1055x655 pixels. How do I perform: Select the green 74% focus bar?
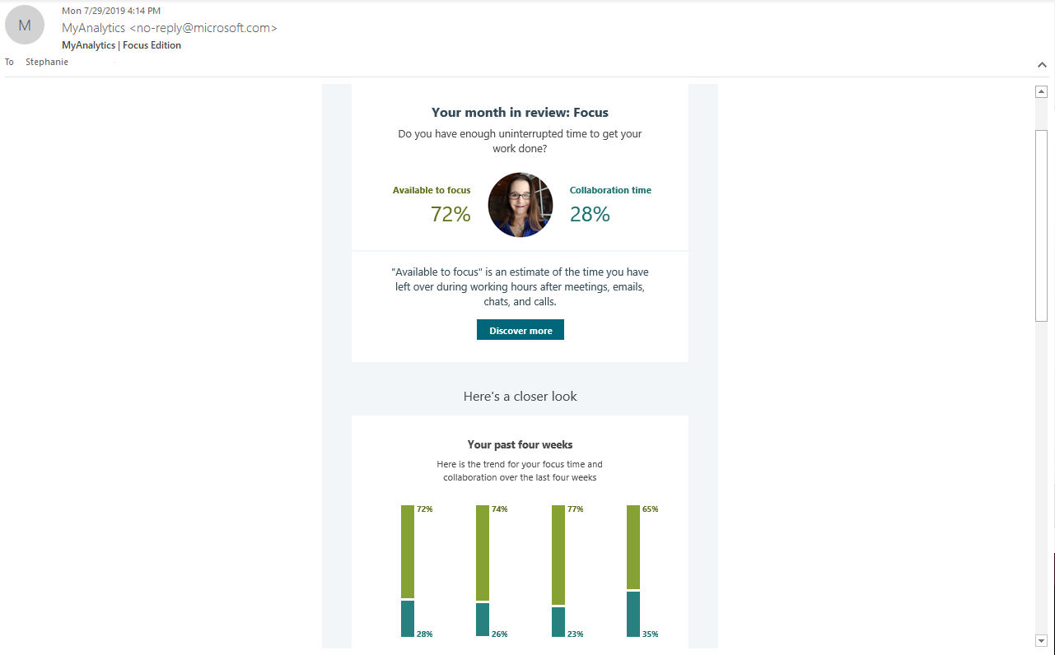pos(483,552)
